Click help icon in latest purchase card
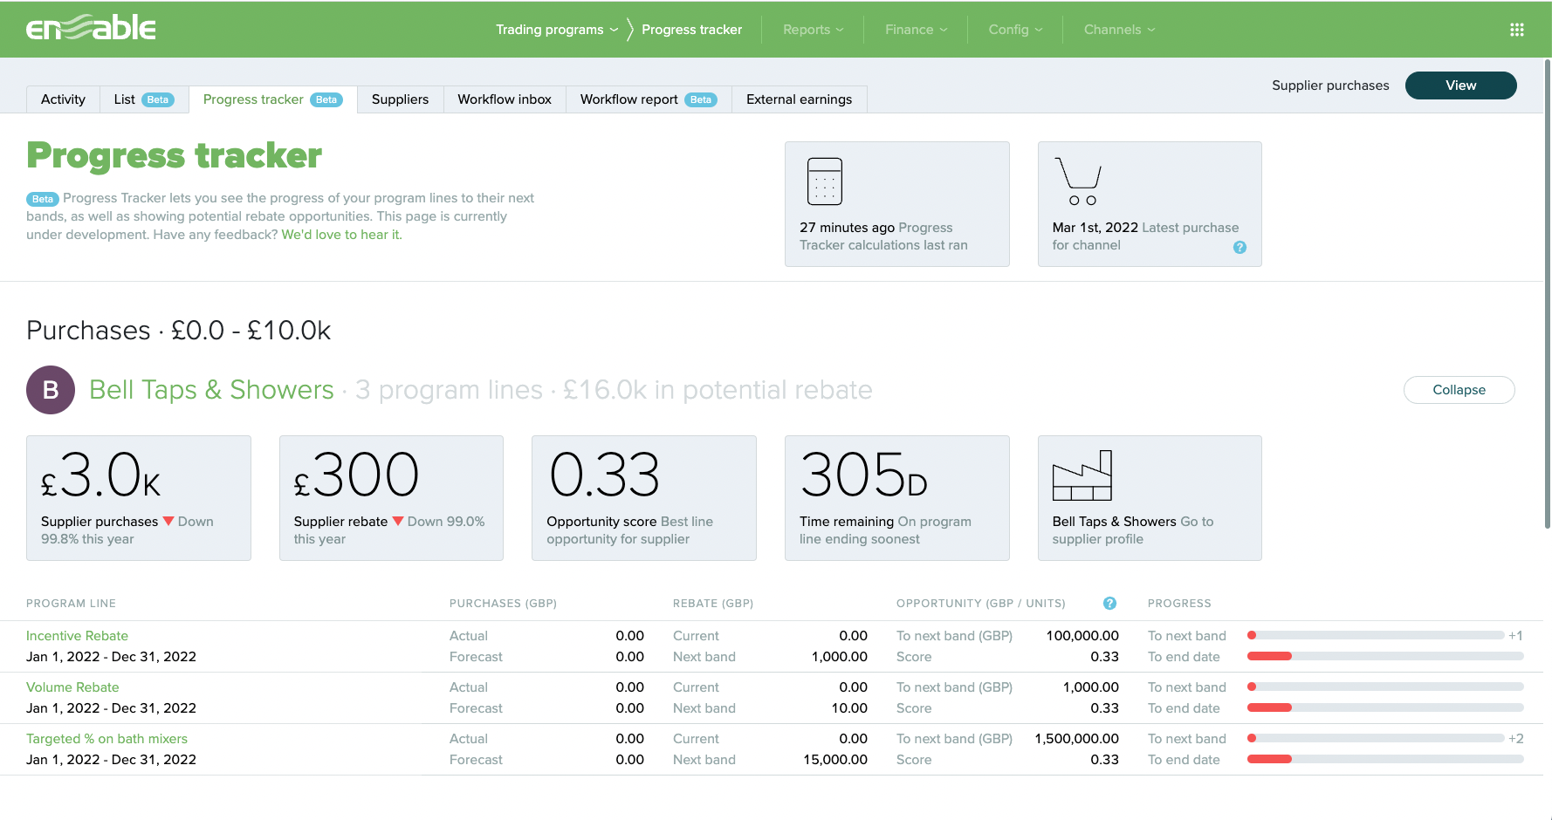 [x=1239, y=247]
